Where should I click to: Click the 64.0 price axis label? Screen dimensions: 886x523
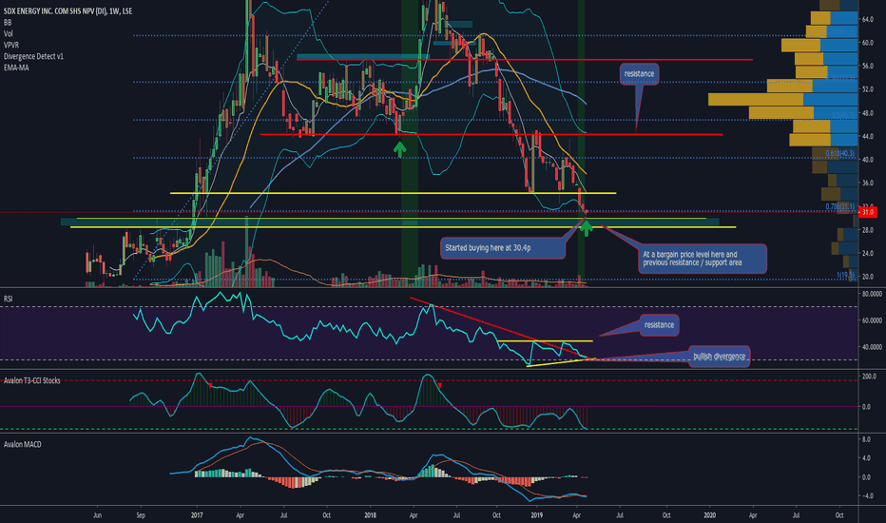867,19
